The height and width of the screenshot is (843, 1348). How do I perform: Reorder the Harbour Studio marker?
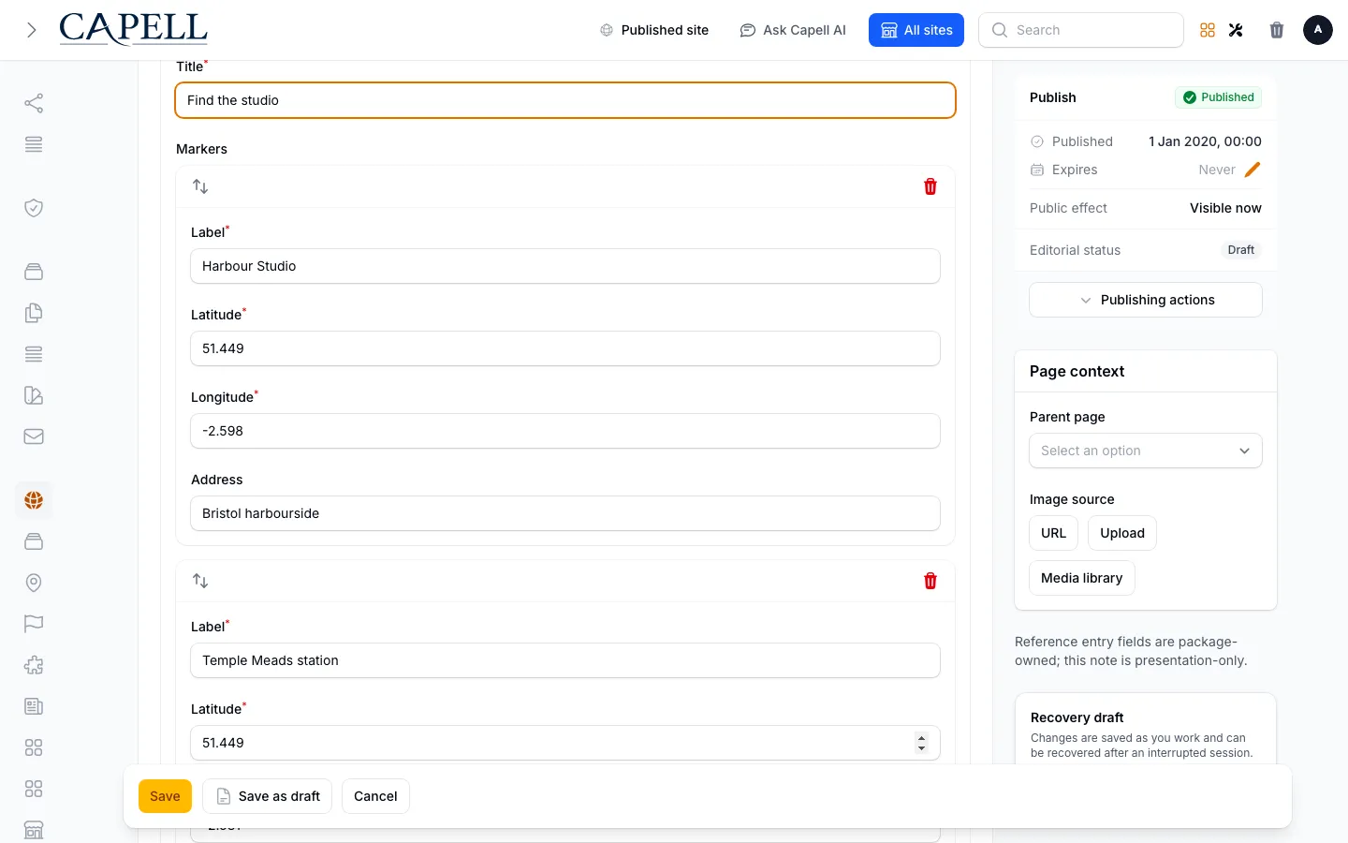(200, 186)
